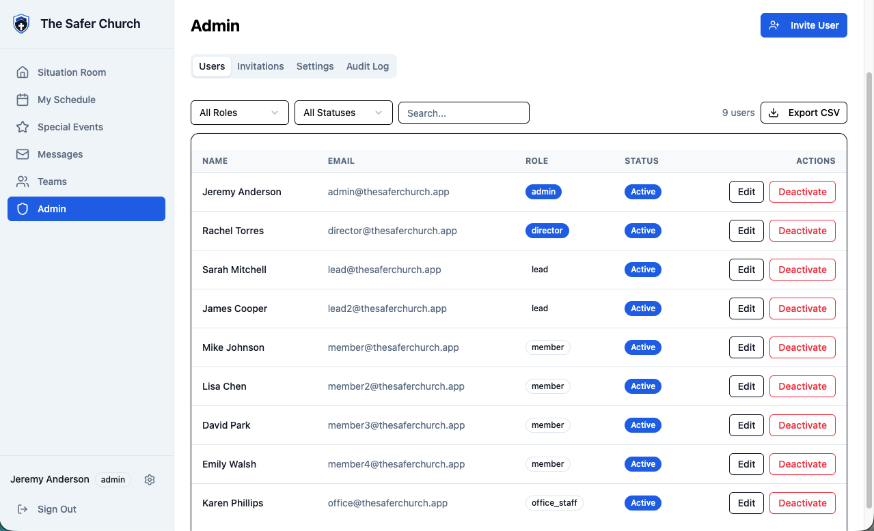Click email lead2@thesaferchurch.app
This screenshot has height=531, width=874.
[x=387, y=308]
